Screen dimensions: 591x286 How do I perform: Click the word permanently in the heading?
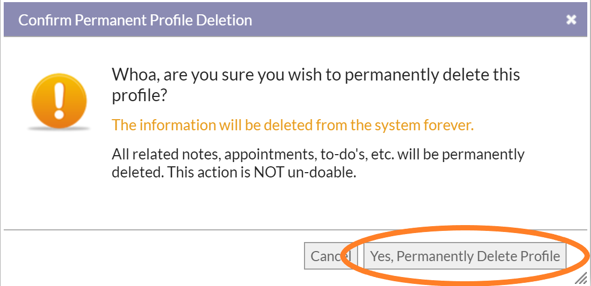(x=391, y=76)
